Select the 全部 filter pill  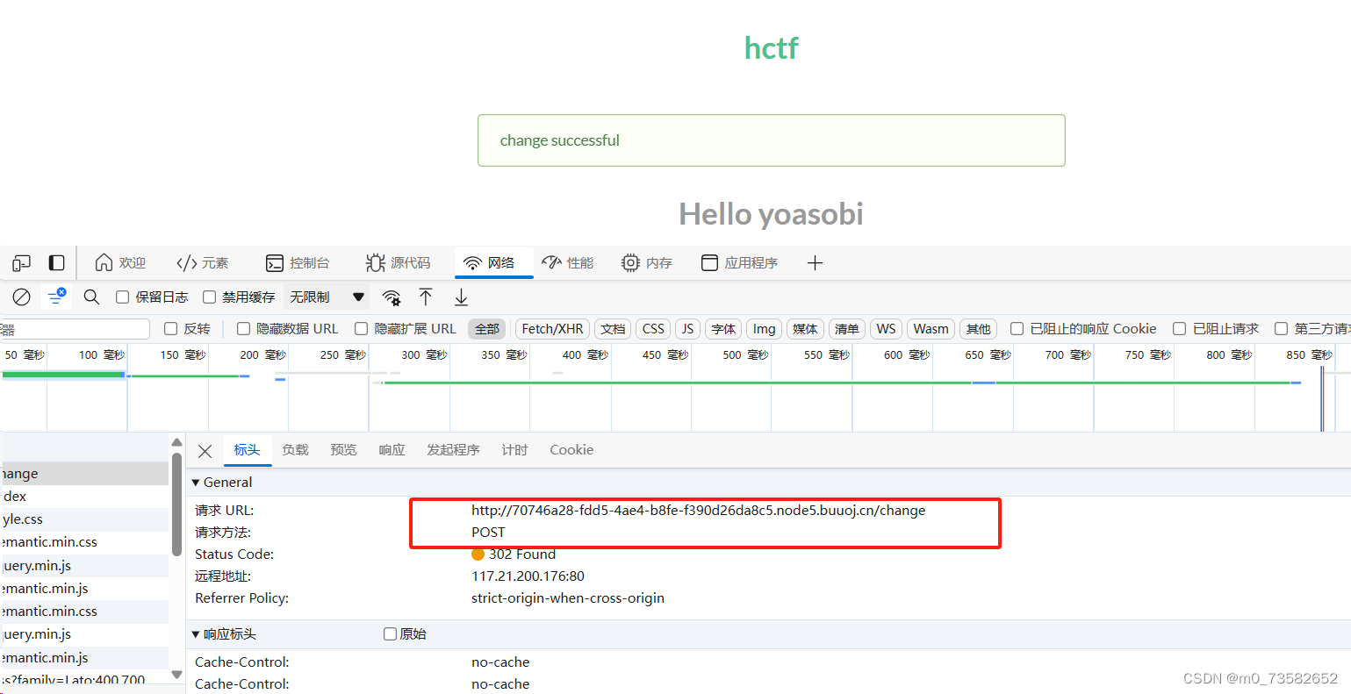click(486, 328)
